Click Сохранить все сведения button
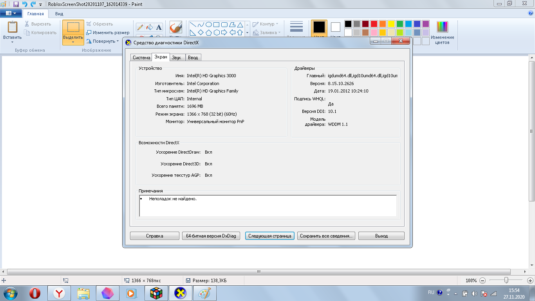 point(326,236)
